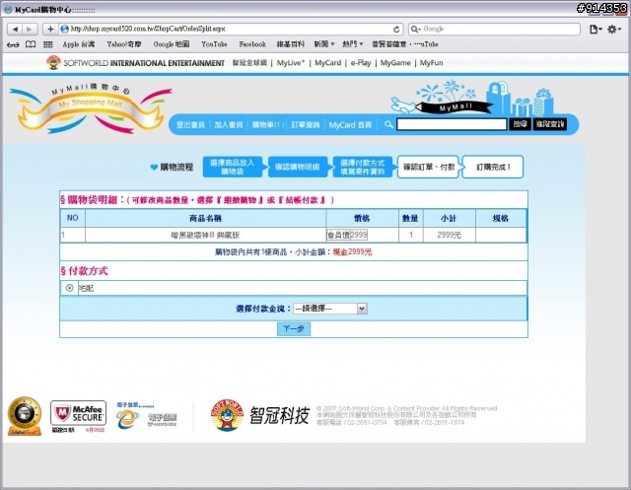Click the 選擇商品放入購物袋 step
The image size is (631, 490).
coord(233,167)
